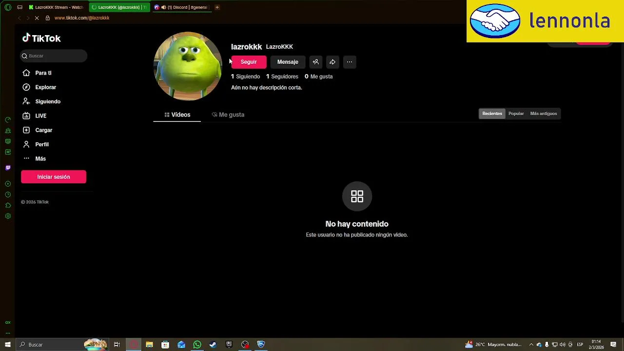Open the Twitch icon in Opera sidebar

coord(8,168)
